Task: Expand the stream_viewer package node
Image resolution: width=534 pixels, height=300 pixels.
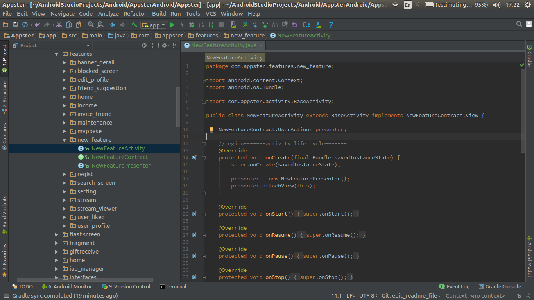Action: click(65, 209)
